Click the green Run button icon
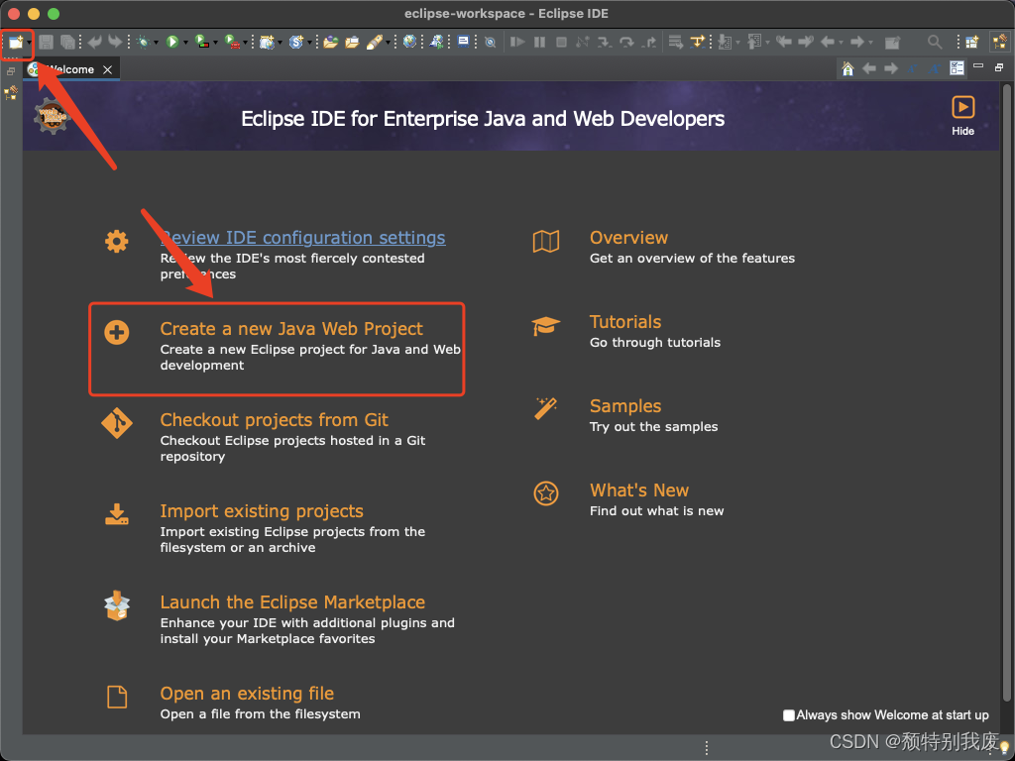1015x761 pixels. 172,43
